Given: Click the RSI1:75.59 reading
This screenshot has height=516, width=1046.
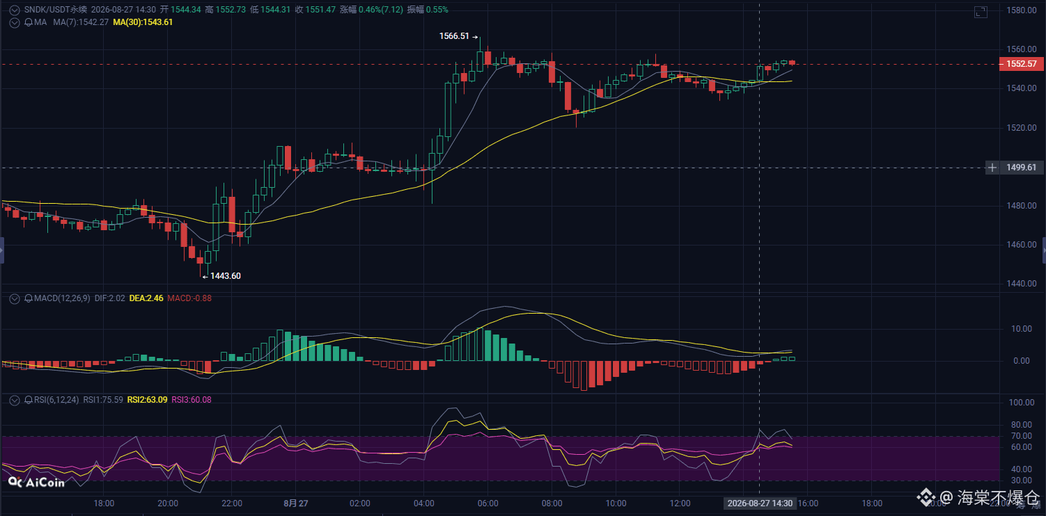Looking at the screenshot, I should click(103, 400).
